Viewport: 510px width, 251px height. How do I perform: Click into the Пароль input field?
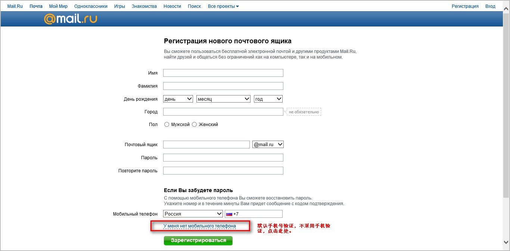223,158
